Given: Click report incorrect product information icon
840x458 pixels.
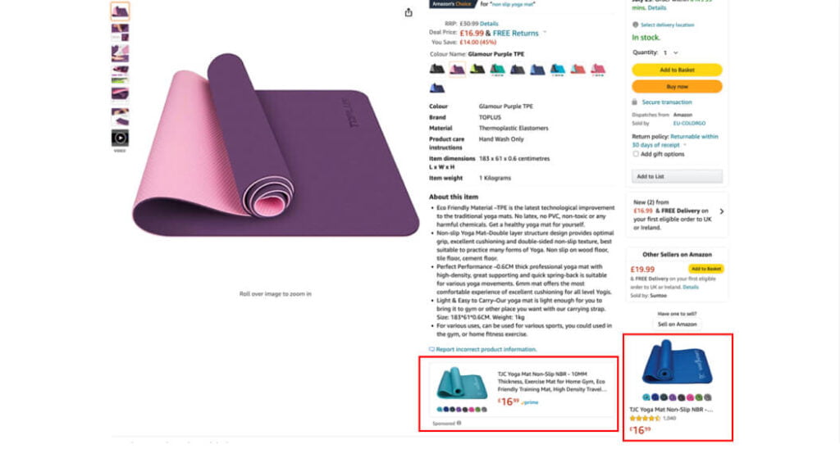Looking at the screenshot, I should (x=431, y=349).
